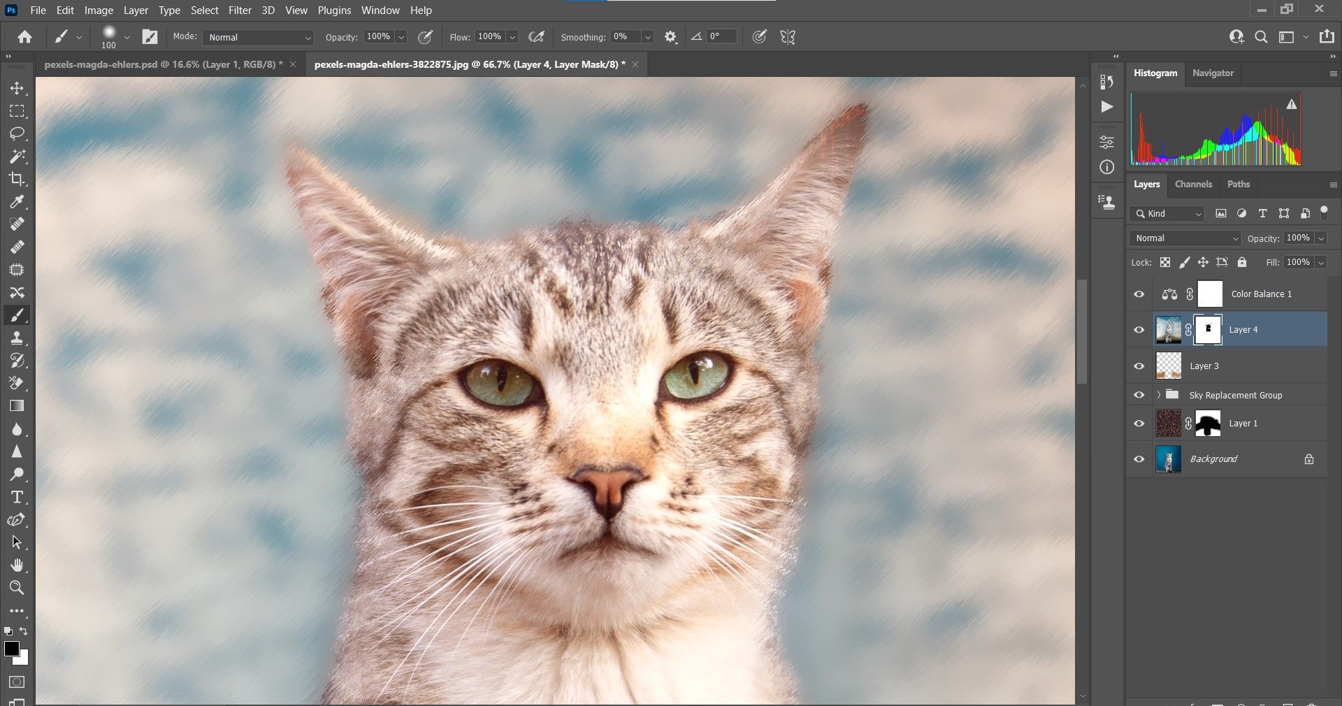
Task: Pick the Crop tool
Action: click(17, 179)
